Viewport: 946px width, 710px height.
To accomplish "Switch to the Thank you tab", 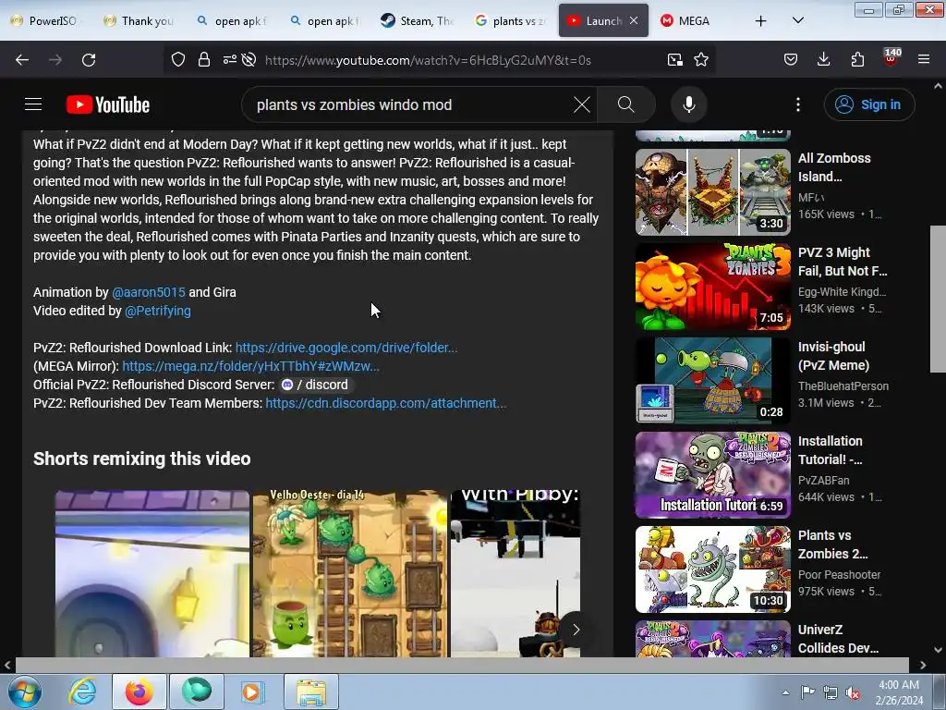I will point(139,20).
